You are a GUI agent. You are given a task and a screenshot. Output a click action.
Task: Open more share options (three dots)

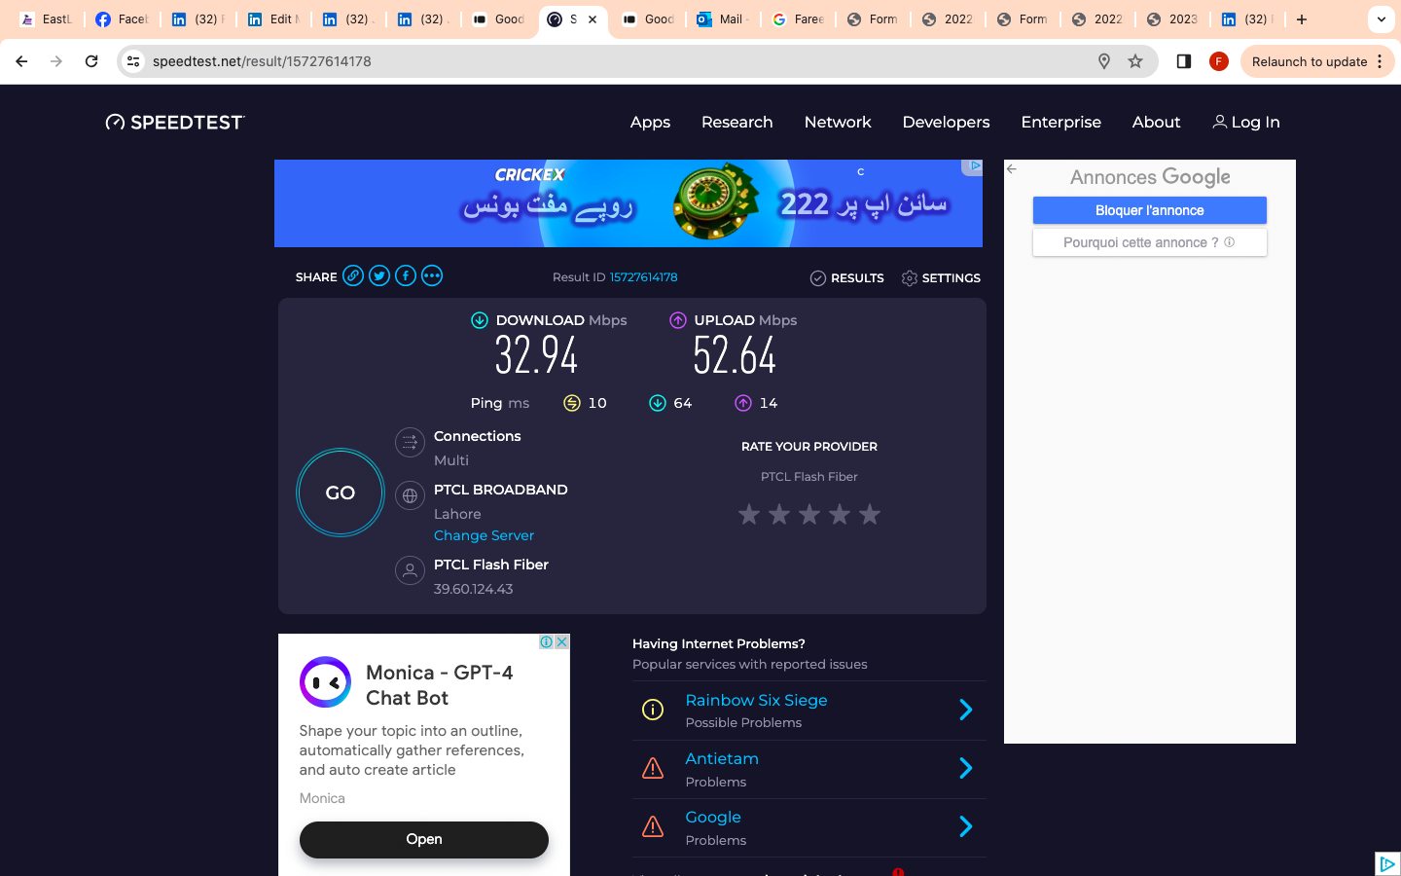pos(432,276)
